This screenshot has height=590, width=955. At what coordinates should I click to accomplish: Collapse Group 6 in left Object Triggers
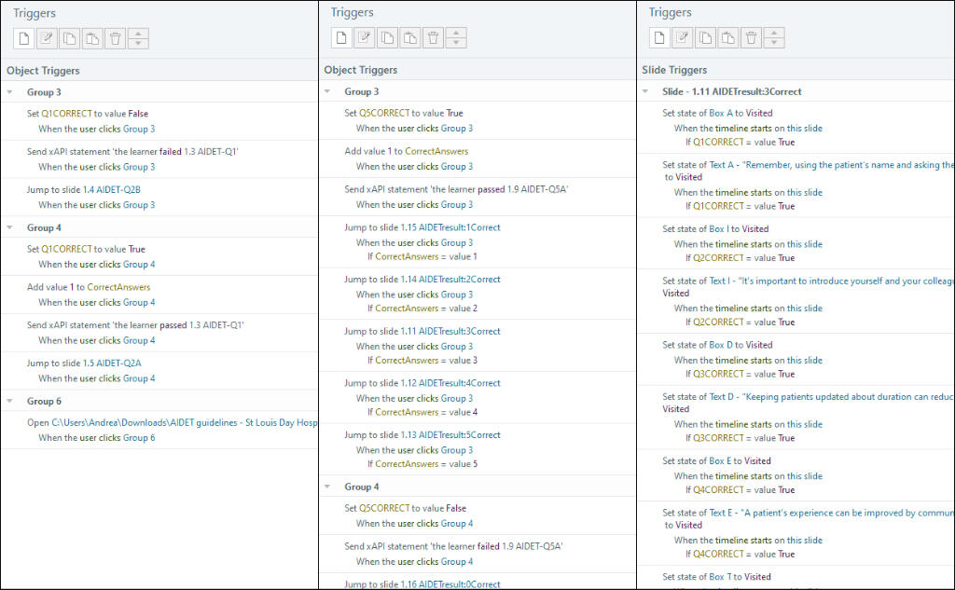(9, 401)
